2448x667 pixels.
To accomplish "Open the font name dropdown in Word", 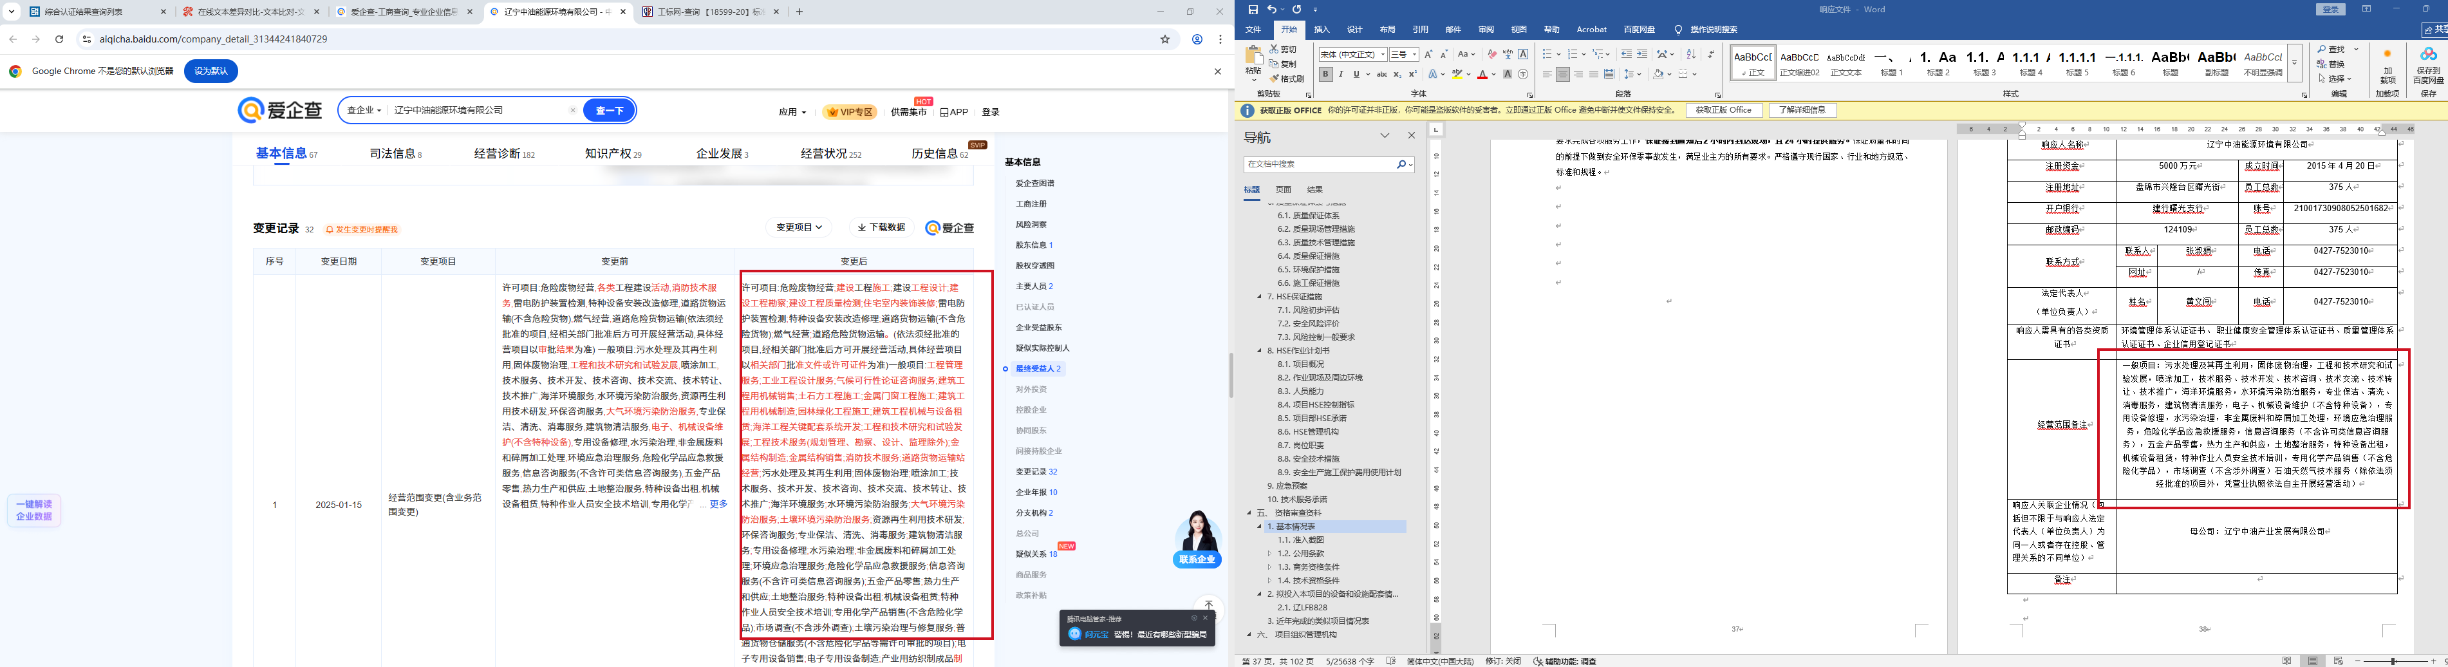I will coord(1383,54).
